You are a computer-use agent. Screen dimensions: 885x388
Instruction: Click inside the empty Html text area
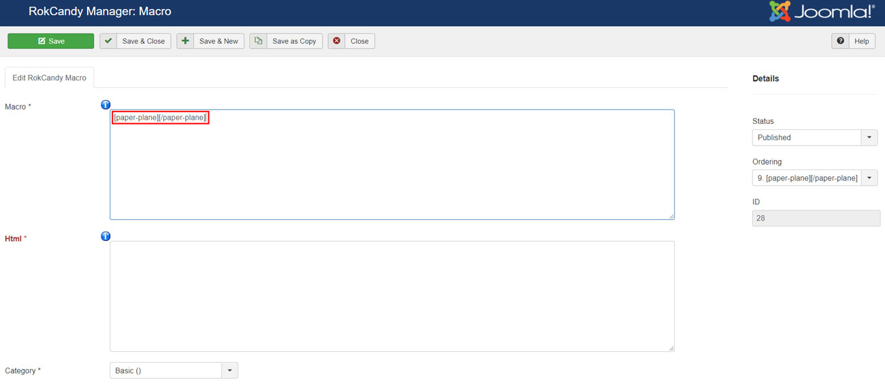coord(392,296)
